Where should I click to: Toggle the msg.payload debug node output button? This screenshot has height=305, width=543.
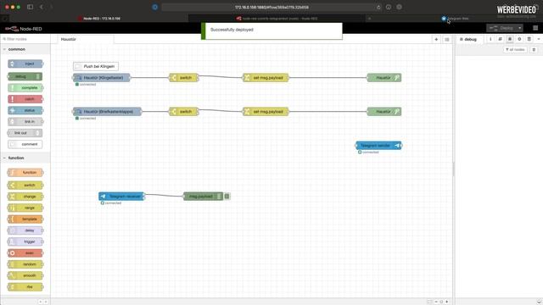pyautogui.click(x=227, y=197)
